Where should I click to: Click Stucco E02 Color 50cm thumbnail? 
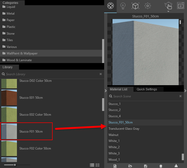(9, 114)
